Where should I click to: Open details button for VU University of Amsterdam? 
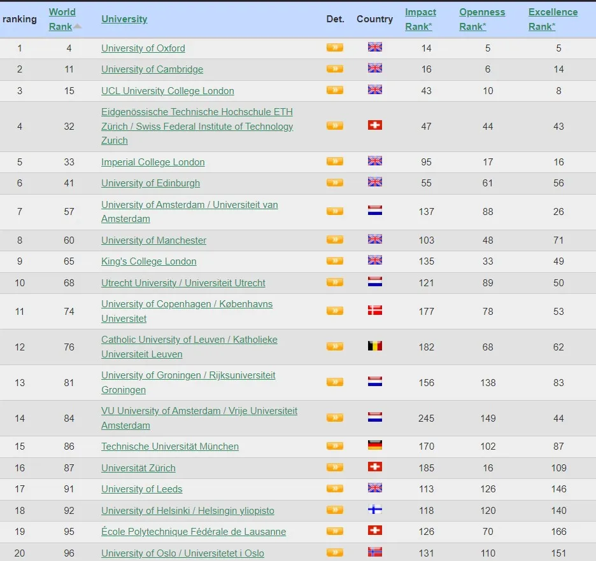(335, 417)
